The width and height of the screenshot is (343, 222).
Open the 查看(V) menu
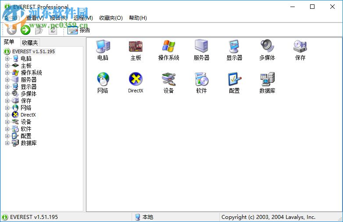click(35, 18)
